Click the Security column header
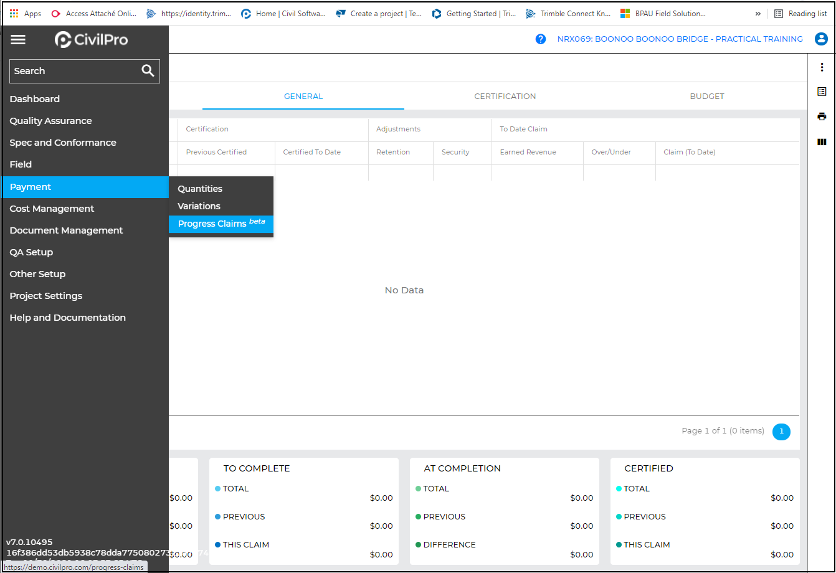The width and height of the screenshot is (836, 573). coord(462,152)
